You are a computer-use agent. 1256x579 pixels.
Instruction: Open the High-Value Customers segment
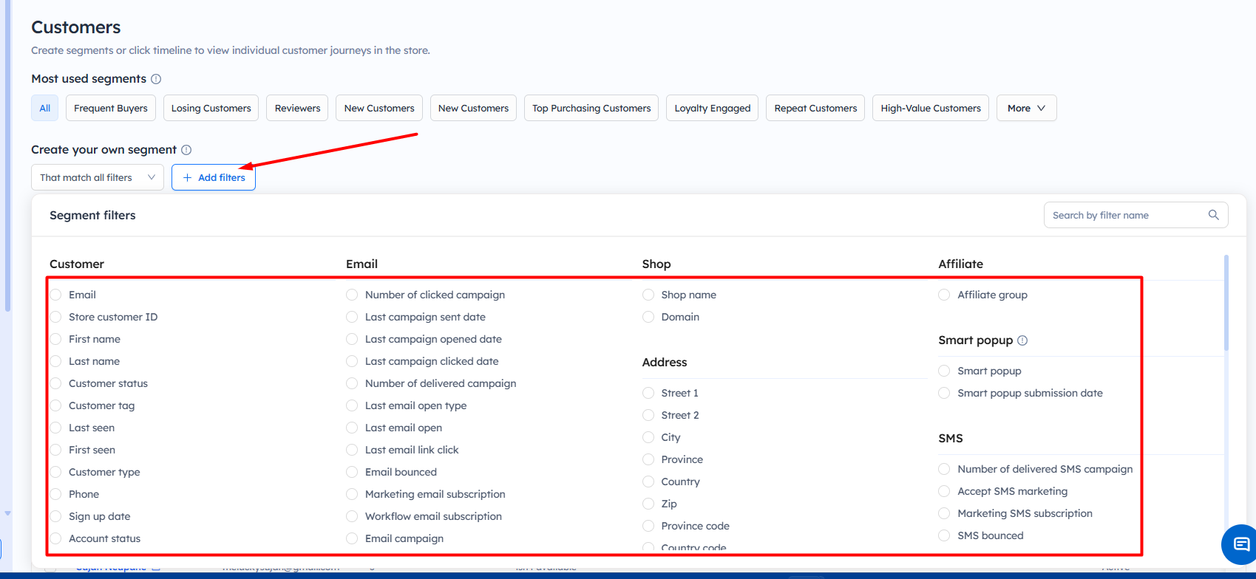pyautogui.click(x=930, y=108)
